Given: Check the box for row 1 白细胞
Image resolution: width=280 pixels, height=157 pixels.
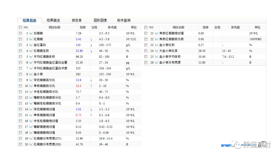Looking at the screenshot, I should (x=20, y=33).
